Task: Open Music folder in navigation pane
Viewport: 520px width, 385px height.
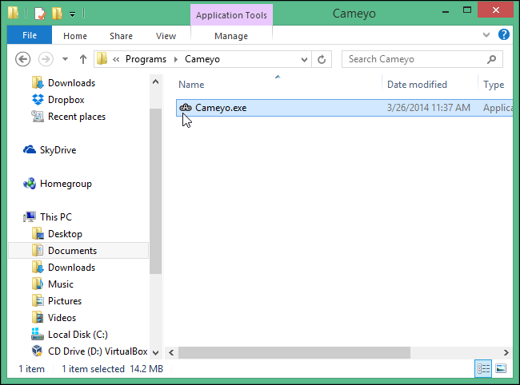Action: tap(60, 284)
